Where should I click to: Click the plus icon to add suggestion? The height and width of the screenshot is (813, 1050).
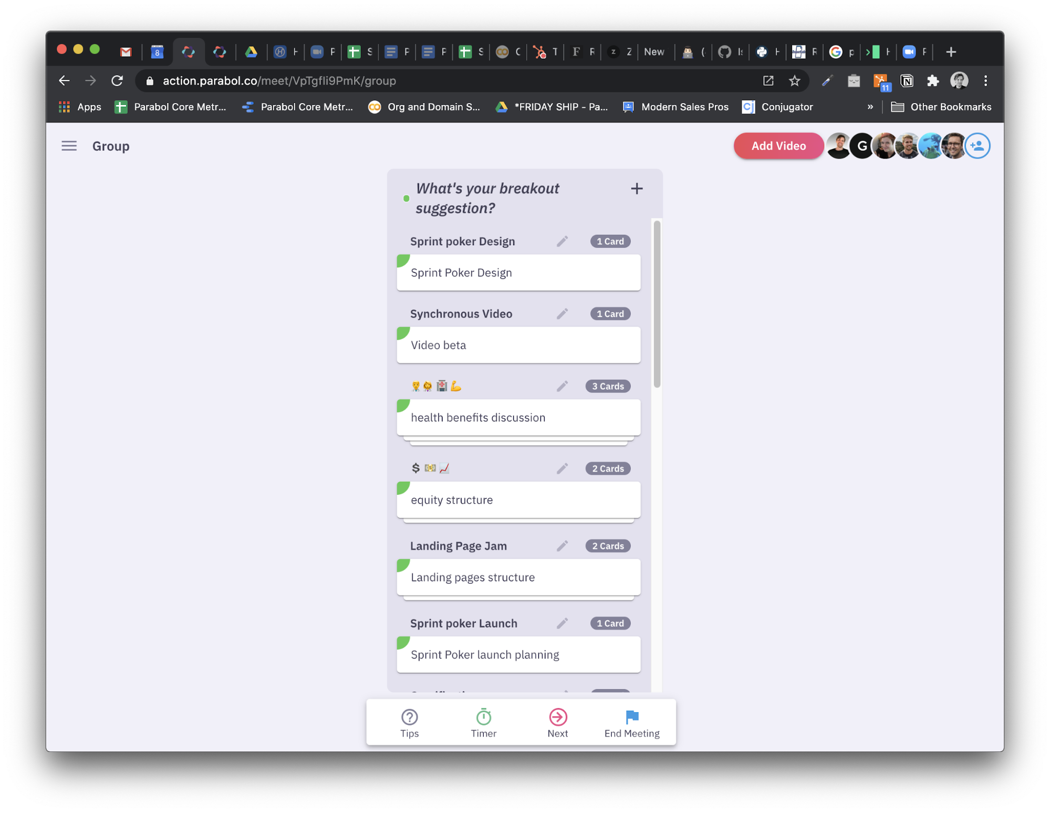point(638,189)
